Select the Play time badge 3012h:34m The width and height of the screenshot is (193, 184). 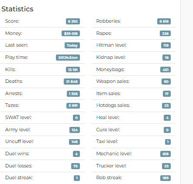click(x=68, y=58)
